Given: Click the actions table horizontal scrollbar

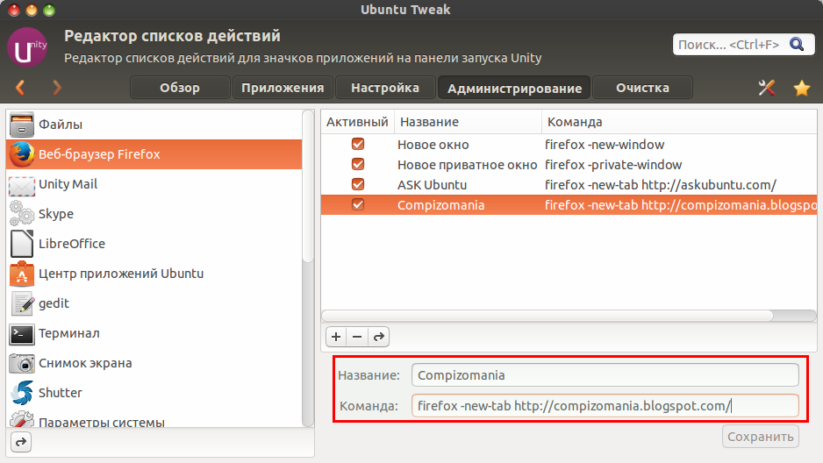Looking at the screenshot, I should 547,315.
